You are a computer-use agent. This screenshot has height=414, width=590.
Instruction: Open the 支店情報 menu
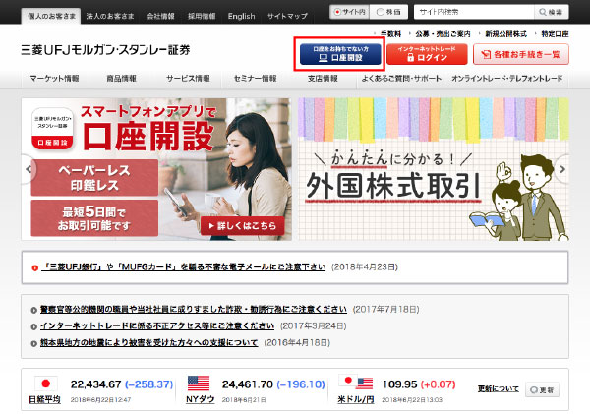point(323,79)
